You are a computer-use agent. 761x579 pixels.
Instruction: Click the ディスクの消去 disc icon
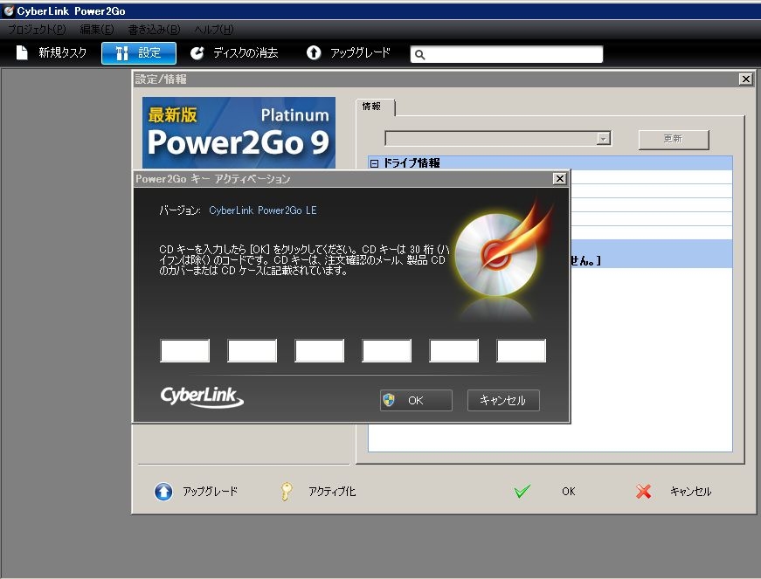click(197, 53)
